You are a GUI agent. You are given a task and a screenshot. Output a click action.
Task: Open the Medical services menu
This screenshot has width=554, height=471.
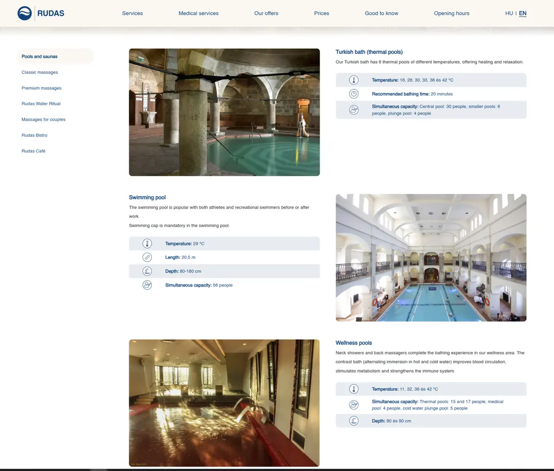tap(199, 13)
